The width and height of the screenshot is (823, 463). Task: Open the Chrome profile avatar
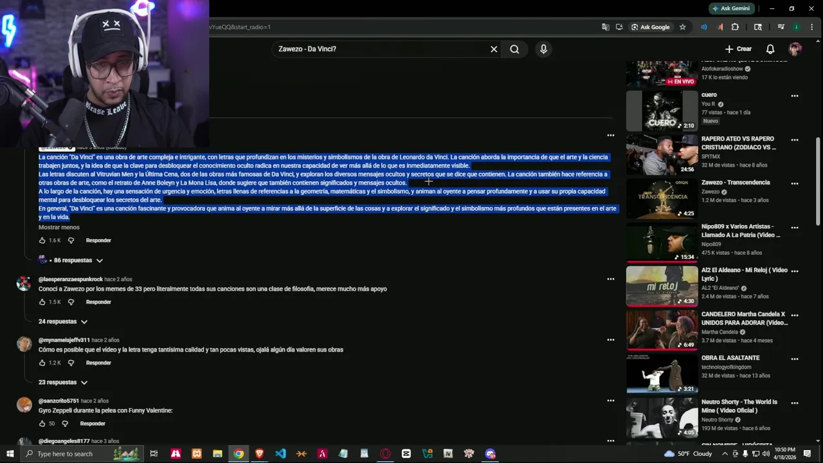796,27
